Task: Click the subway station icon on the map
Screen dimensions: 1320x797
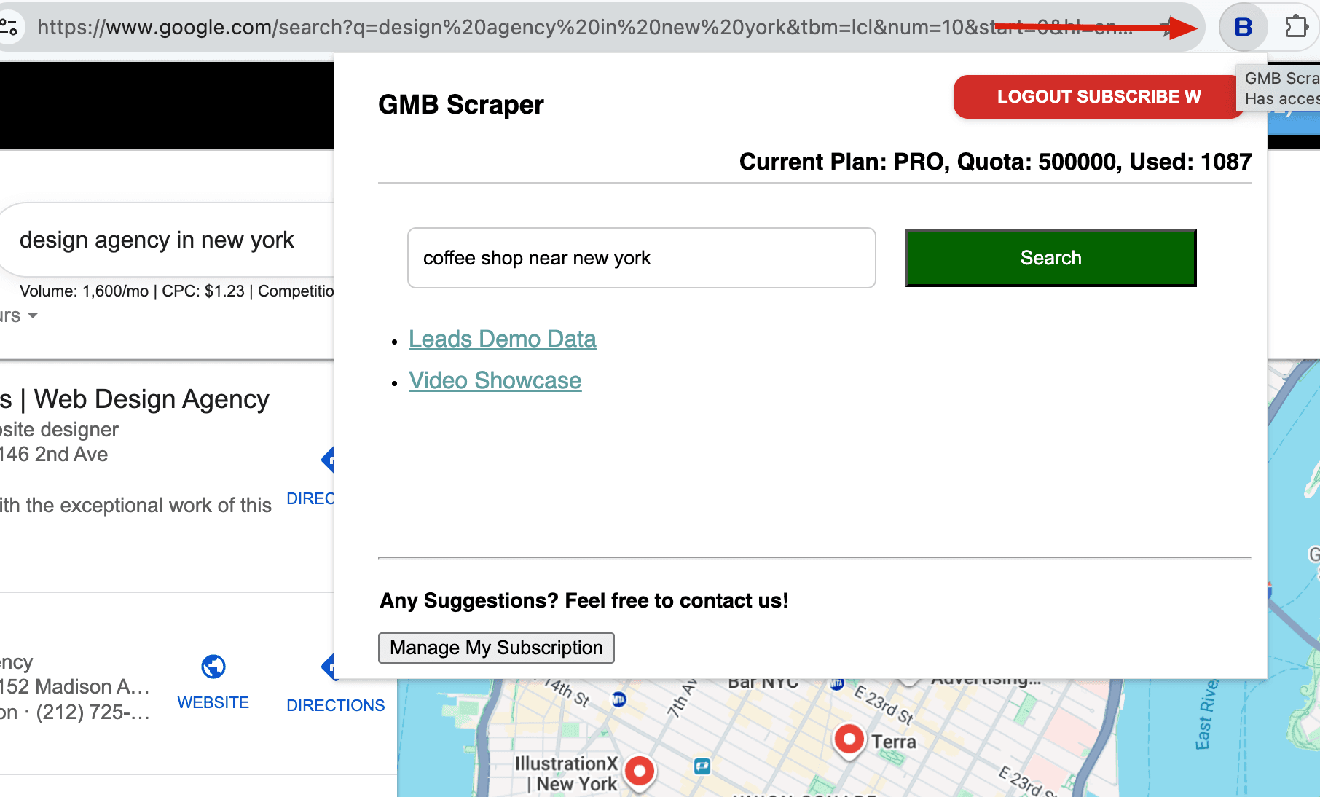Action: click(619, 699)
